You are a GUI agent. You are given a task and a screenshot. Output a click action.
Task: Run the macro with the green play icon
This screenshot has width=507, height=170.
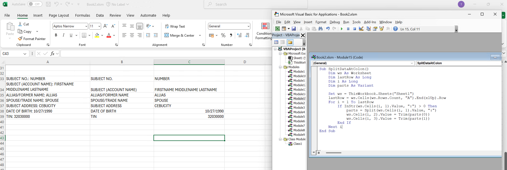pos(342,29)
